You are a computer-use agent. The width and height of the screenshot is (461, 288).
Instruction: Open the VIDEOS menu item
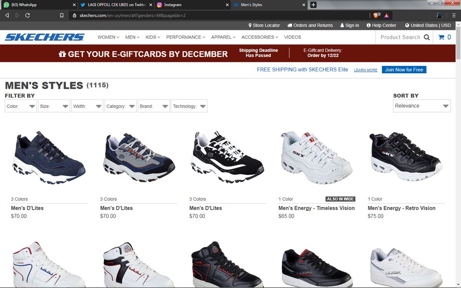(x=292, y=37)
